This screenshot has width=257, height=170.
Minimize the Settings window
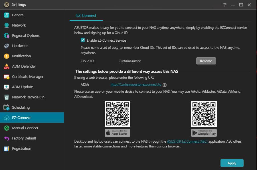233,5
